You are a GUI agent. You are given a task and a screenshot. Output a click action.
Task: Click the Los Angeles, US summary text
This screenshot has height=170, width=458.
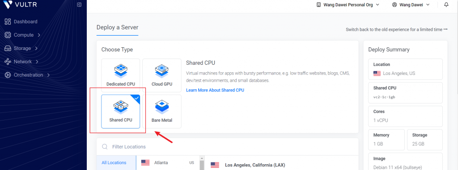[x=399, y=74]
